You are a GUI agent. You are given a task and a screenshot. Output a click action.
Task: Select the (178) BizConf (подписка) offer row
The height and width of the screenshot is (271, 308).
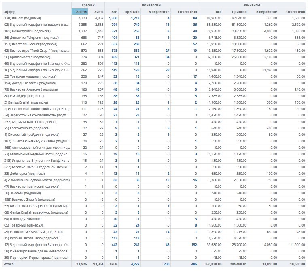coord(22,18)
